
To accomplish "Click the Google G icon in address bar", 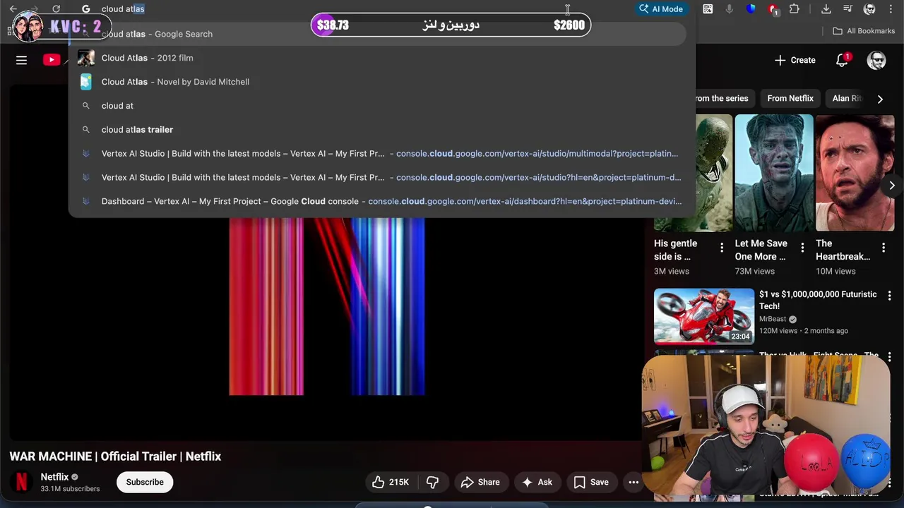I will (86, 9).
